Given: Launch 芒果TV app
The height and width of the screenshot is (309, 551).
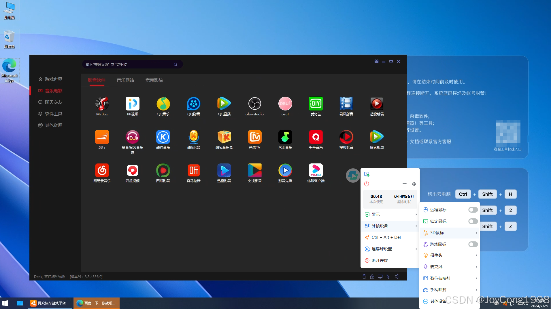Looking at the screenshot, I should [255, 140].
